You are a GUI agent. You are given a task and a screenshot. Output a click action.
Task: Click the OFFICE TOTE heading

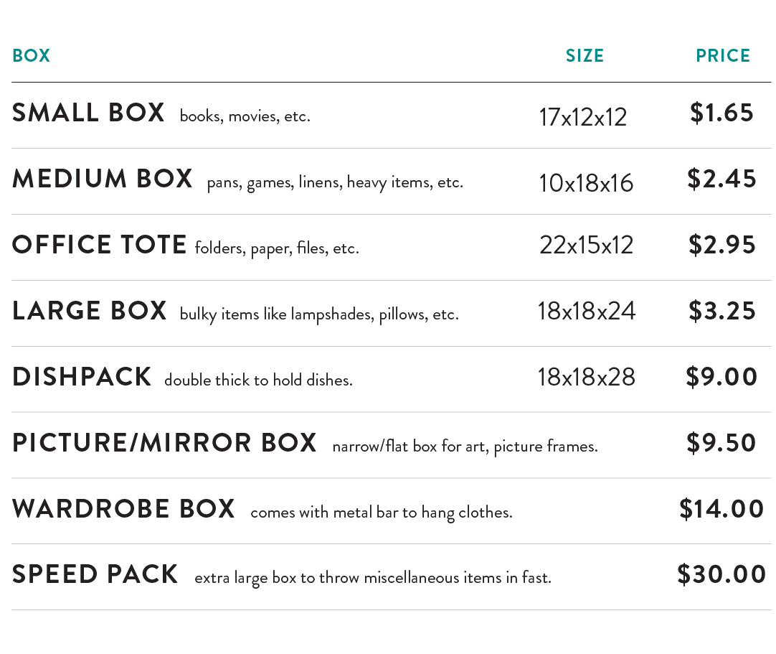(100, 244)
